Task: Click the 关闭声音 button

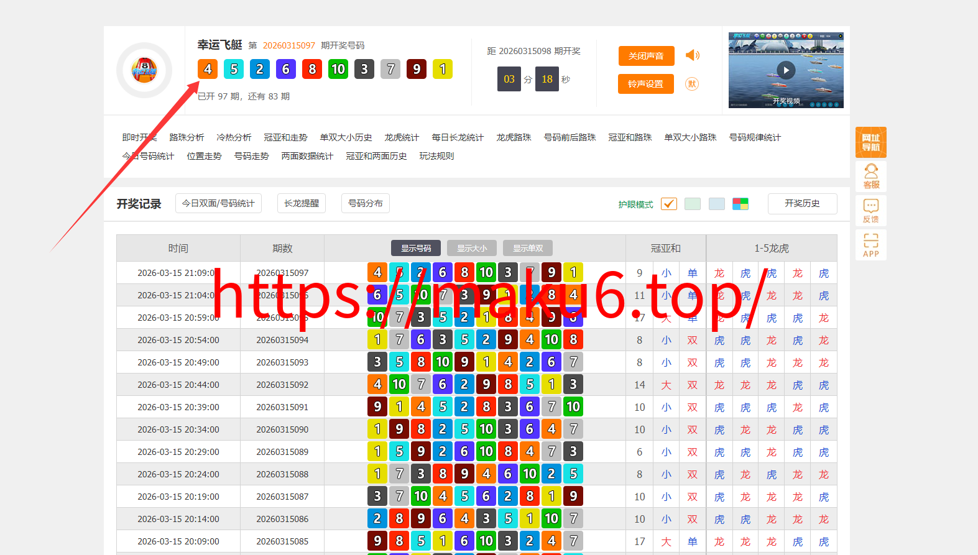Action: (646, 55)
